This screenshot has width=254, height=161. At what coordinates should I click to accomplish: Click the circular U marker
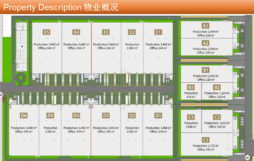(22, 46)
